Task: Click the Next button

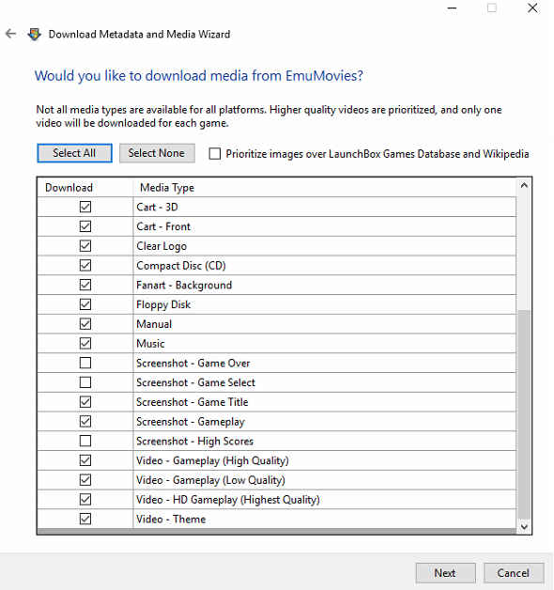Action: pyautogui.click(x=446, y=573)
